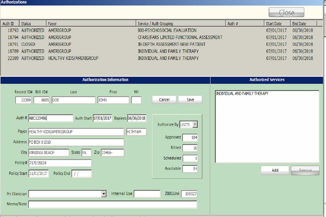Select authorization row 18793

point(109,30)
